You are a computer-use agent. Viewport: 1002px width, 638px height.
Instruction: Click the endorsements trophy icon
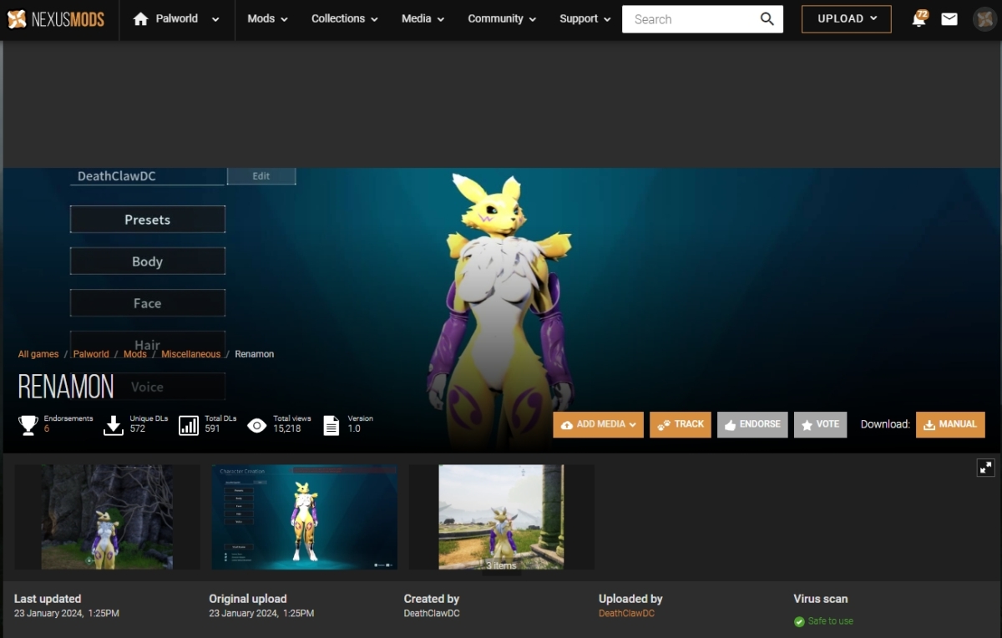28,425
